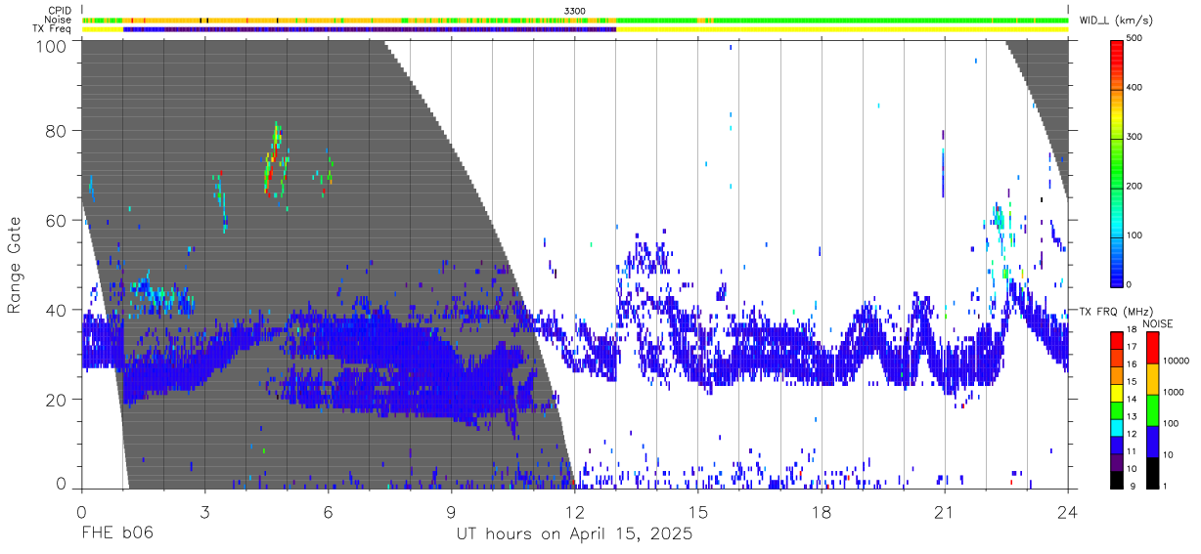This screenshot has width=1201, height=554.
Task: Click the blue bottom of width colorbar
Action: (x=1118, y=274)
